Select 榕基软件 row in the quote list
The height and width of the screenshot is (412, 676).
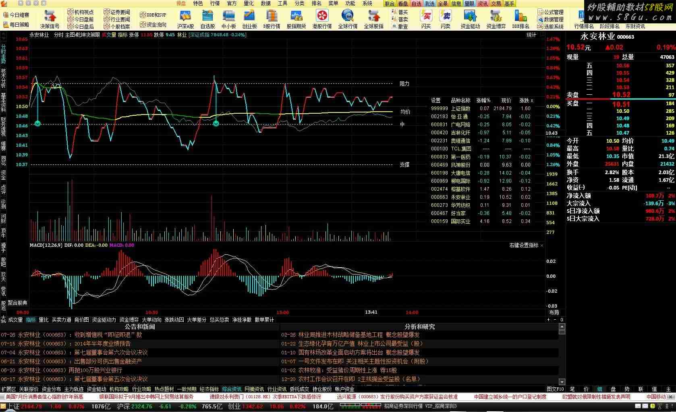click(482, 189)
